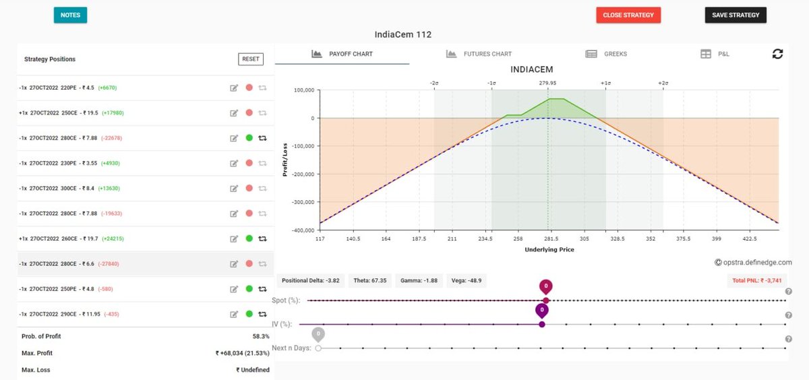The image size is (809, 380).
Task: Click the Close Strategy button
Action: (628, 15)
